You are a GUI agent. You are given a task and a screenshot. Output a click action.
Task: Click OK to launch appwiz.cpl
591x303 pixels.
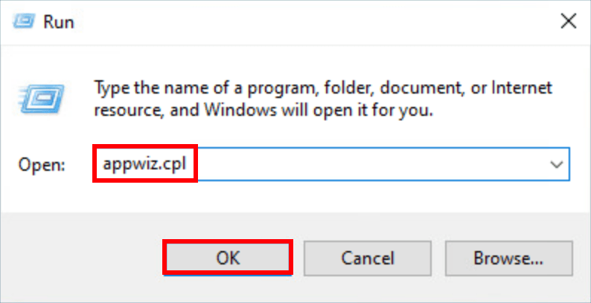[228, 258]
